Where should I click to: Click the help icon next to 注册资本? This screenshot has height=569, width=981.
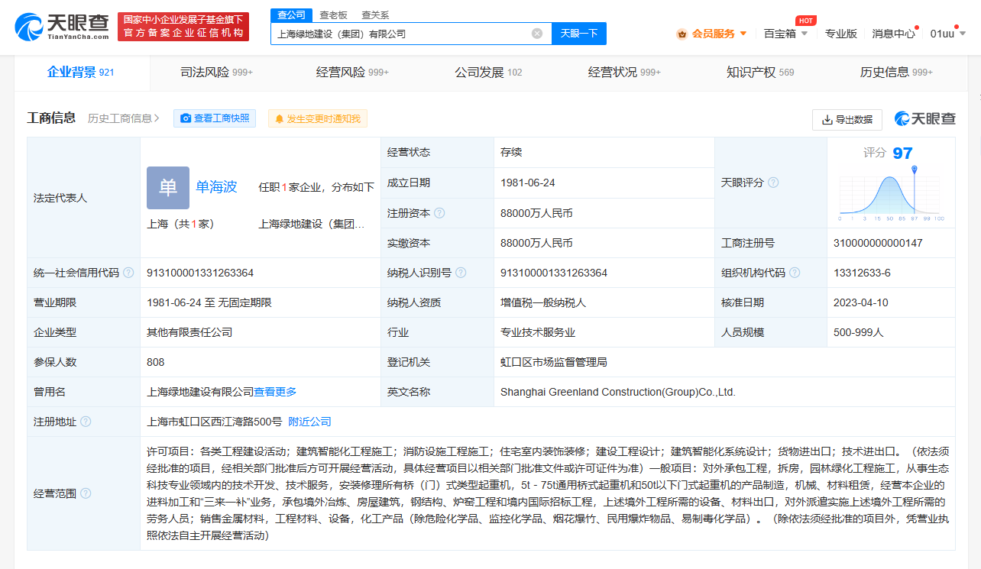(x=440, y=213)
